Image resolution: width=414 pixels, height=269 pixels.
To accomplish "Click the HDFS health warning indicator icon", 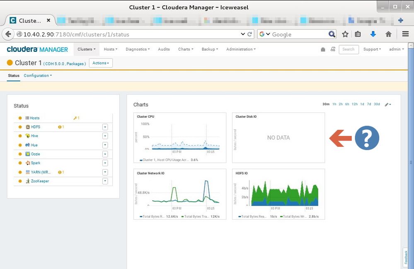I will click(60, 127).
